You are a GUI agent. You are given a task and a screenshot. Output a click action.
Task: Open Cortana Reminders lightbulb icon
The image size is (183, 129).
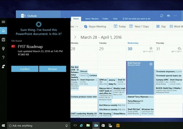point(3,48)
